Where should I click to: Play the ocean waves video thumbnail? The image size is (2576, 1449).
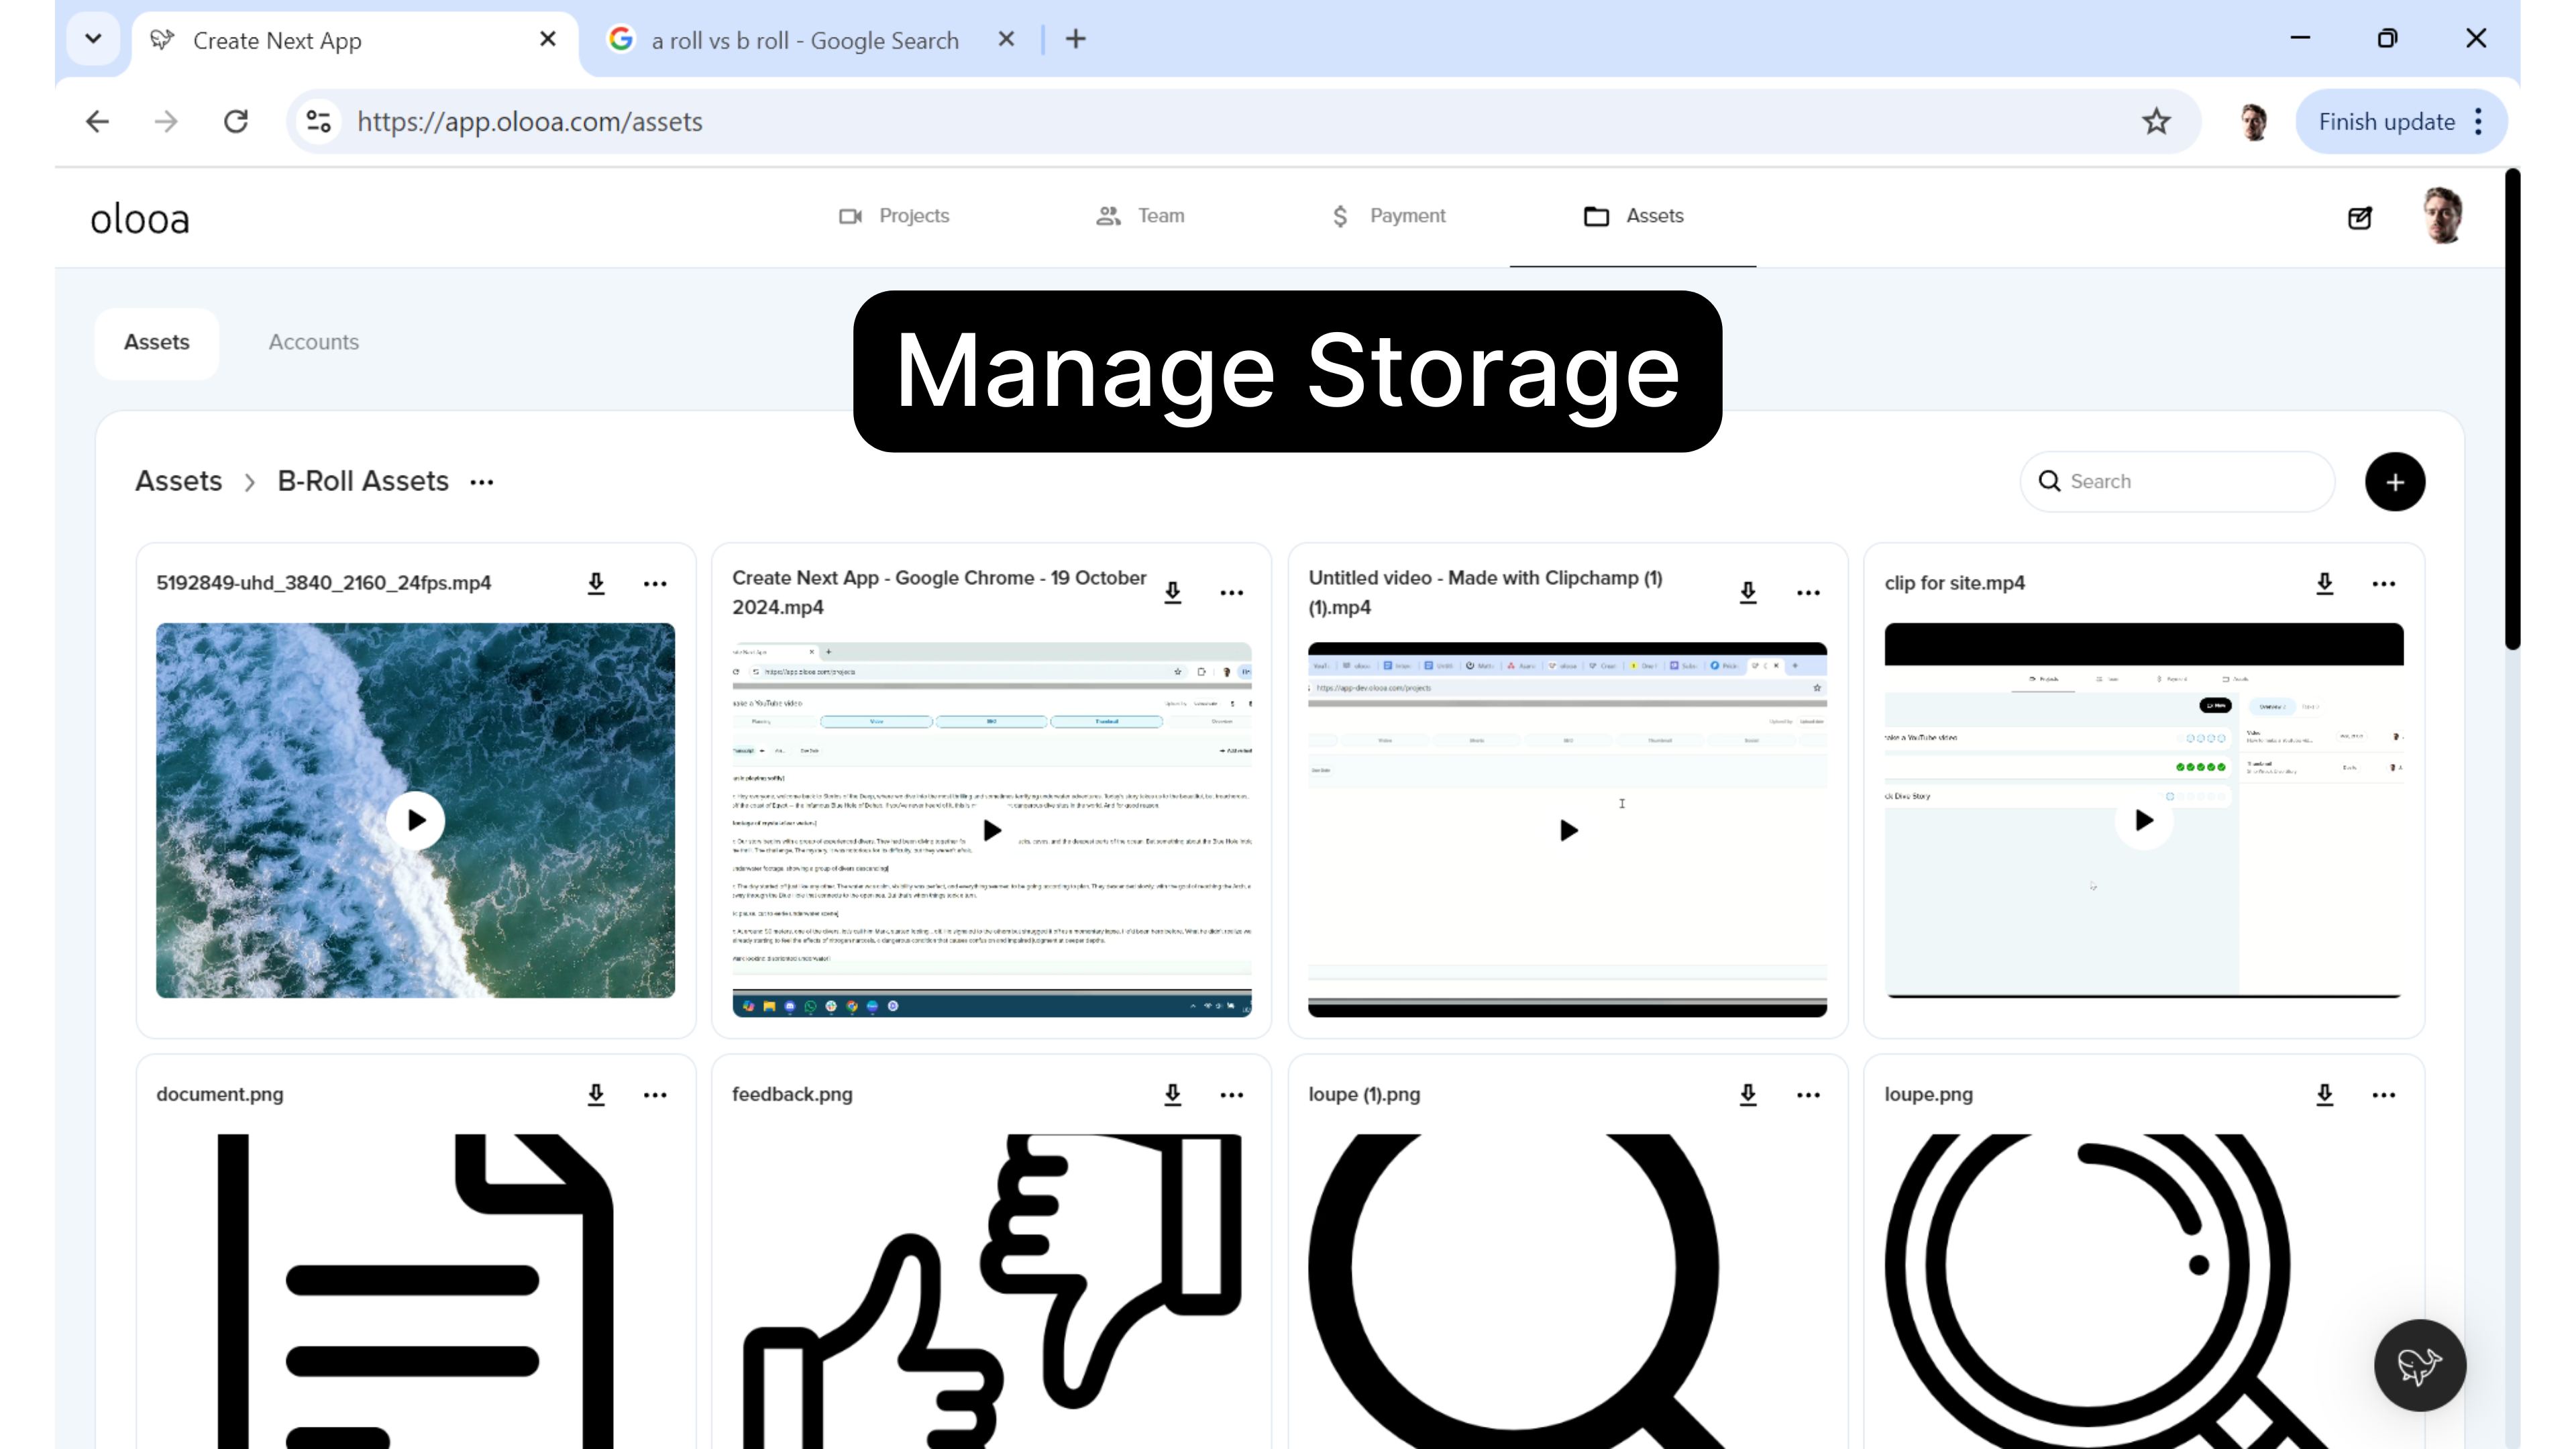415,820
